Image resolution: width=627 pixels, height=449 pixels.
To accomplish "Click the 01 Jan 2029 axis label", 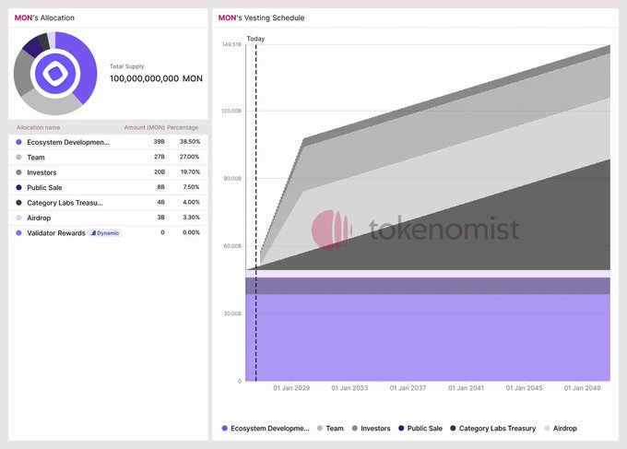I will click(291, 388).
